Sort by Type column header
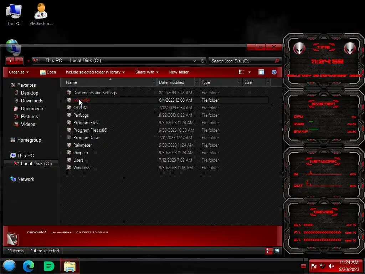 tap(219, 82)
